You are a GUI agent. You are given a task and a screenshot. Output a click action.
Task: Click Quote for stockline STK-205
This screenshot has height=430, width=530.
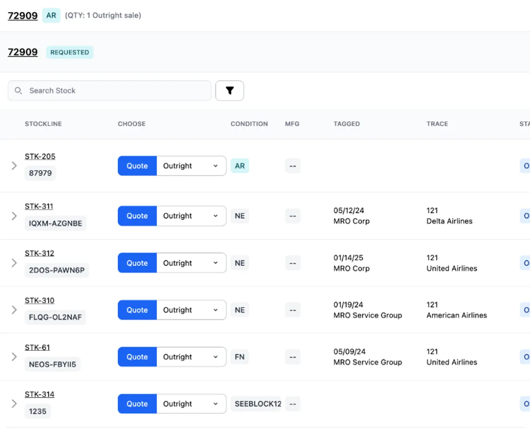point(137,166)
